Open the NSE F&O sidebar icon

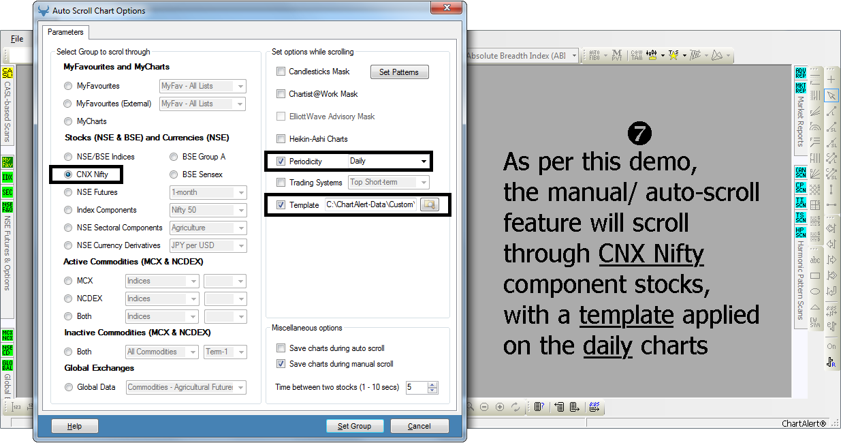[x=7, y=207]
